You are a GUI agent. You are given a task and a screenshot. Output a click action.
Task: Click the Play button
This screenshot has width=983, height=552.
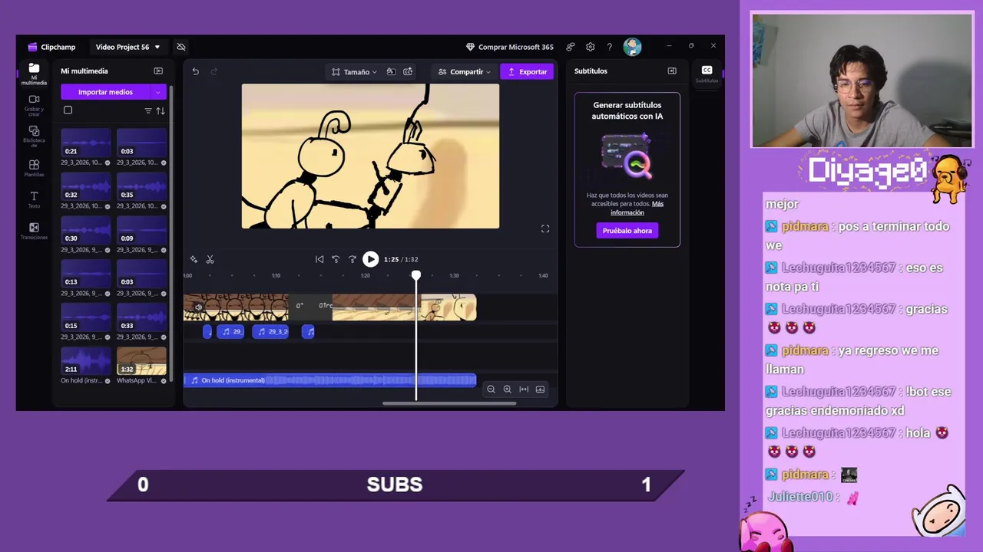370,259
